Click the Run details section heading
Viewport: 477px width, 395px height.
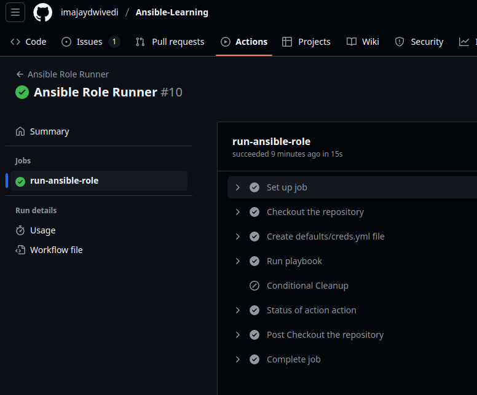pyautogui.click(x=36, y=211)
